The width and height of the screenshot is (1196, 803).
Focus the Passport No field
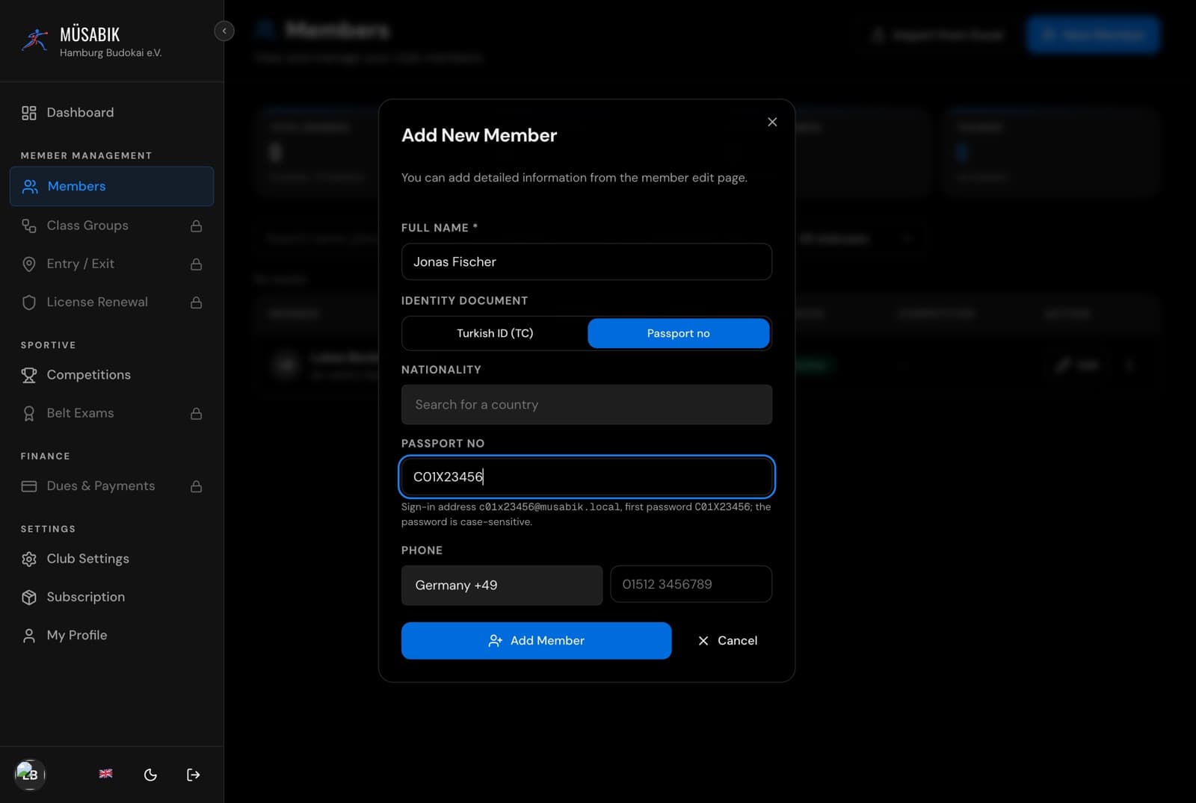(x=587, y=477)
